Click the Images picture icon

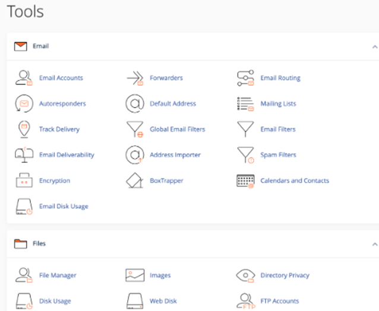click(x=135, y=275)
